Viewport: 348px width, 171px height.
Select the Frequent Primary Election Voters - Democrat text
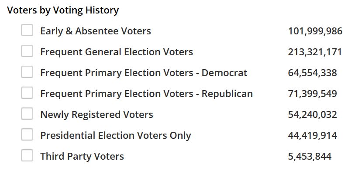pyautogui.click(x=144, y=73)
